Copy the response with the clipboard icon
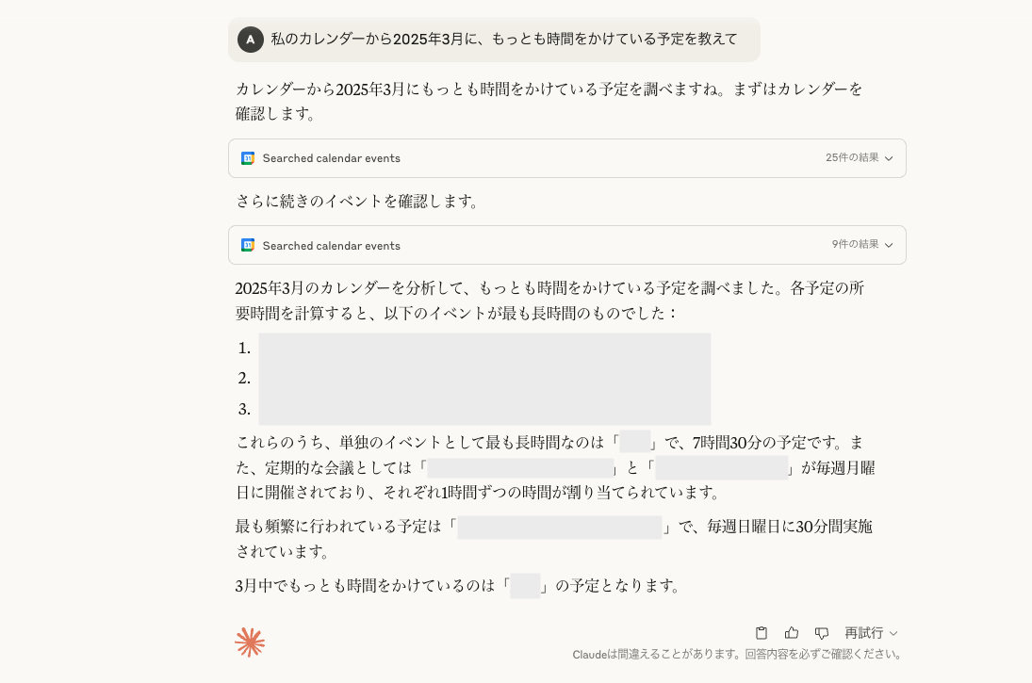Viewport: 1032px width, 683px height. click(x=761, y=633)
